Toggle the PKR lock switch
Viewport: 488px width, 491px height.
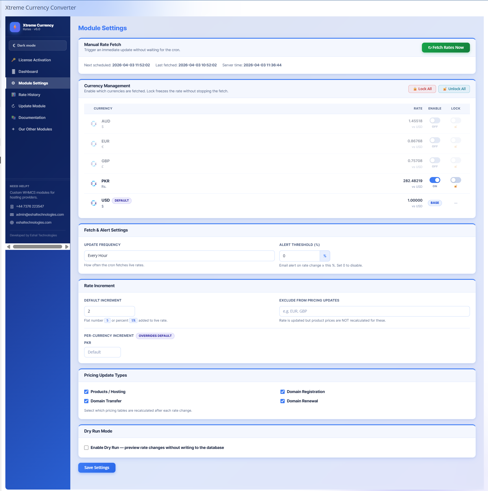point(456,180)
